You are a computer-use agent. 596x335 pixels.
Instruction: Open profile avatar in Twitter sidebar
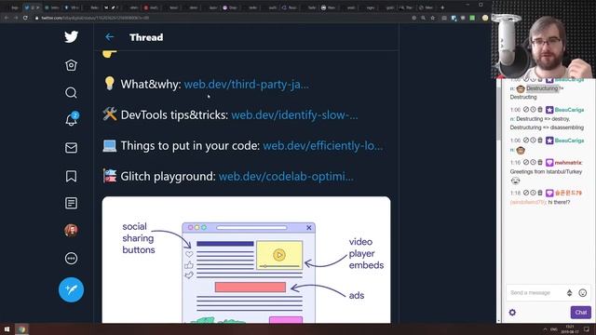[x=71, y=230]
